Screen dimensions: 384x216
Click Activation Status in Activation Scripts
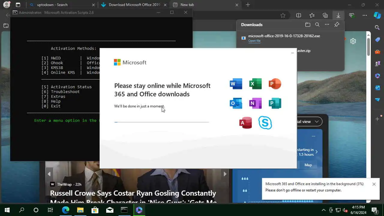click(x=67, y=87)
